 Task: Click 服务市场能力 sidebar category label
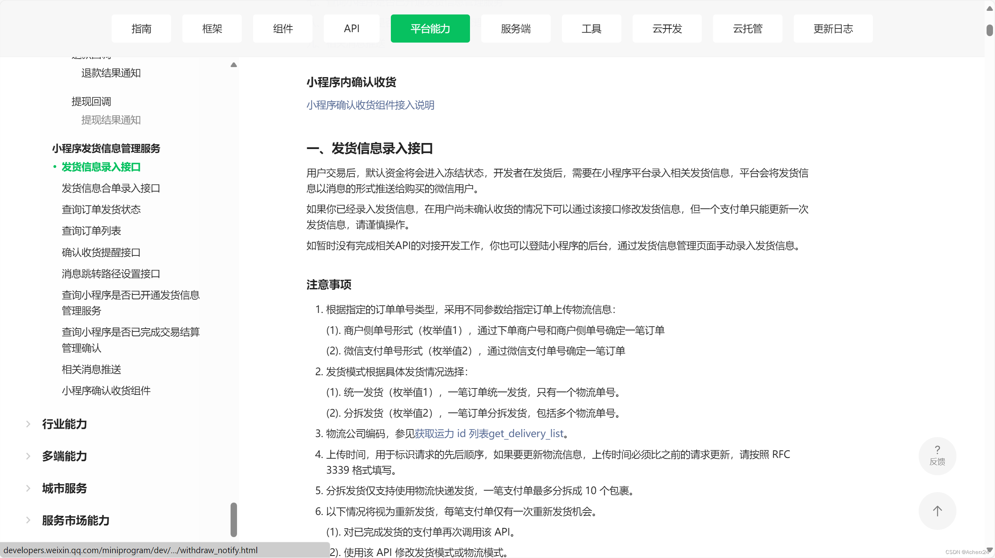[76, 520]
